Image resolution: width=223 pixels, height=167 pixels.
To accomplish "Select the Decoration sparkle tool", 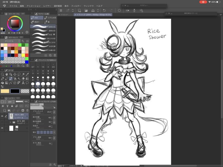I will pos(19,79).
